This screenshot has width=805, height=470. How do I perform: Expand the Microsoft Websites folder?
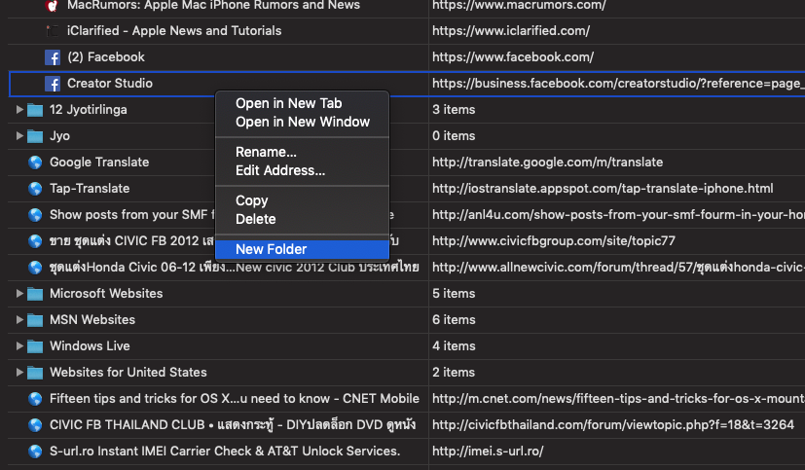tap(19, 293)
